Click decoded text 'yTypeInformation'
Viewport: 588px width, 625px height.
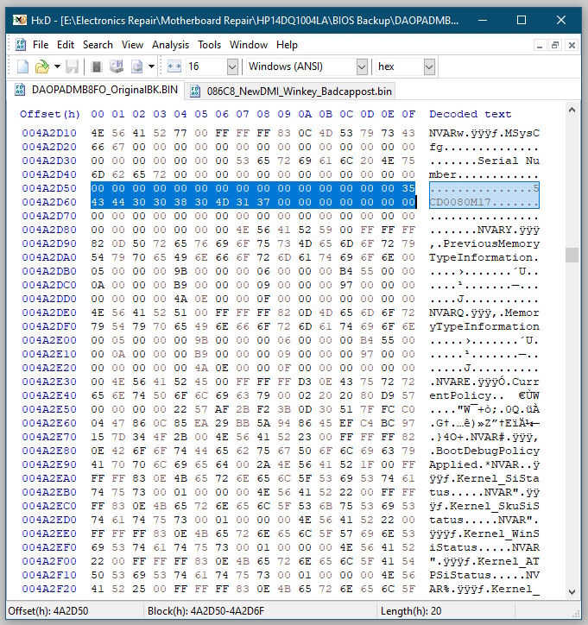(x=484, y=326)
